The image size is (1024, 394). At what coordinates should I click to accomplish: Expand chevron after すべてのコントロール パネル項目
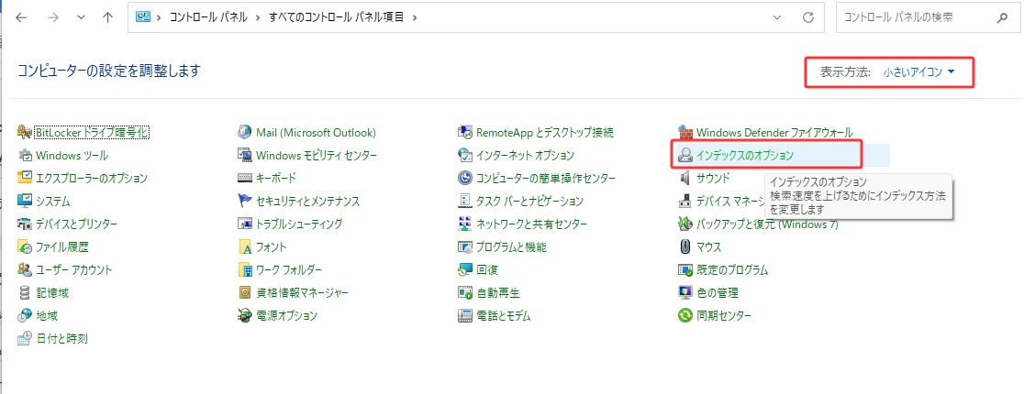(x=414, y=17)
